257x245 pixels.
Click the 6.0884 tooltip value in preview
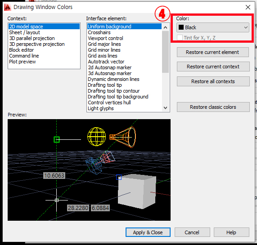click(100, 208)
